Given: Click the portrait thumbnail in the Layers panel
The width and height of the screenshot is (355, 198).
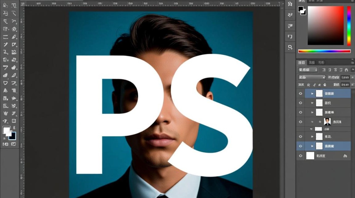Looking at the screenshot, I should coord(327,122).
